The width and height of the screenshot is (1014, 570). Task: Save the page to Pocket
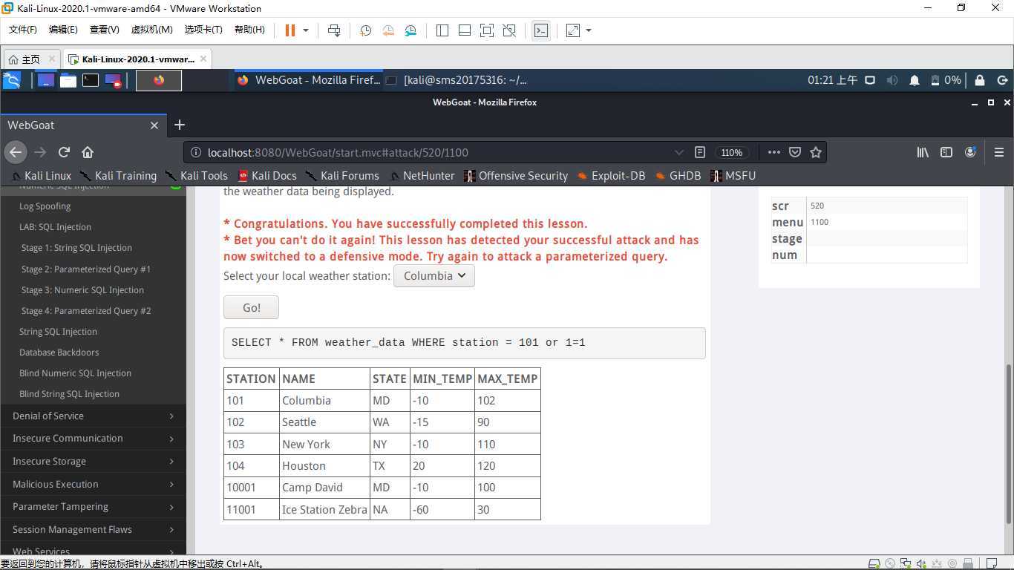pos(795,152)
